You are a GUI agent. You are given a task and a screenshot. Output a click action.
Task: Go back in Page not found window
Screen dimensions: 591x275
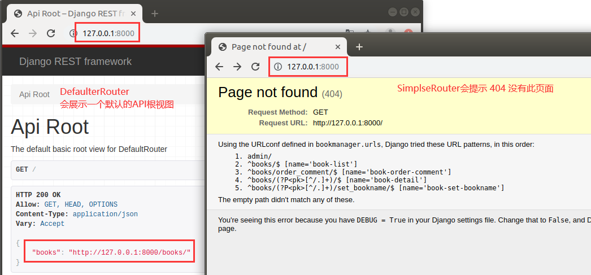click(219, 67)
